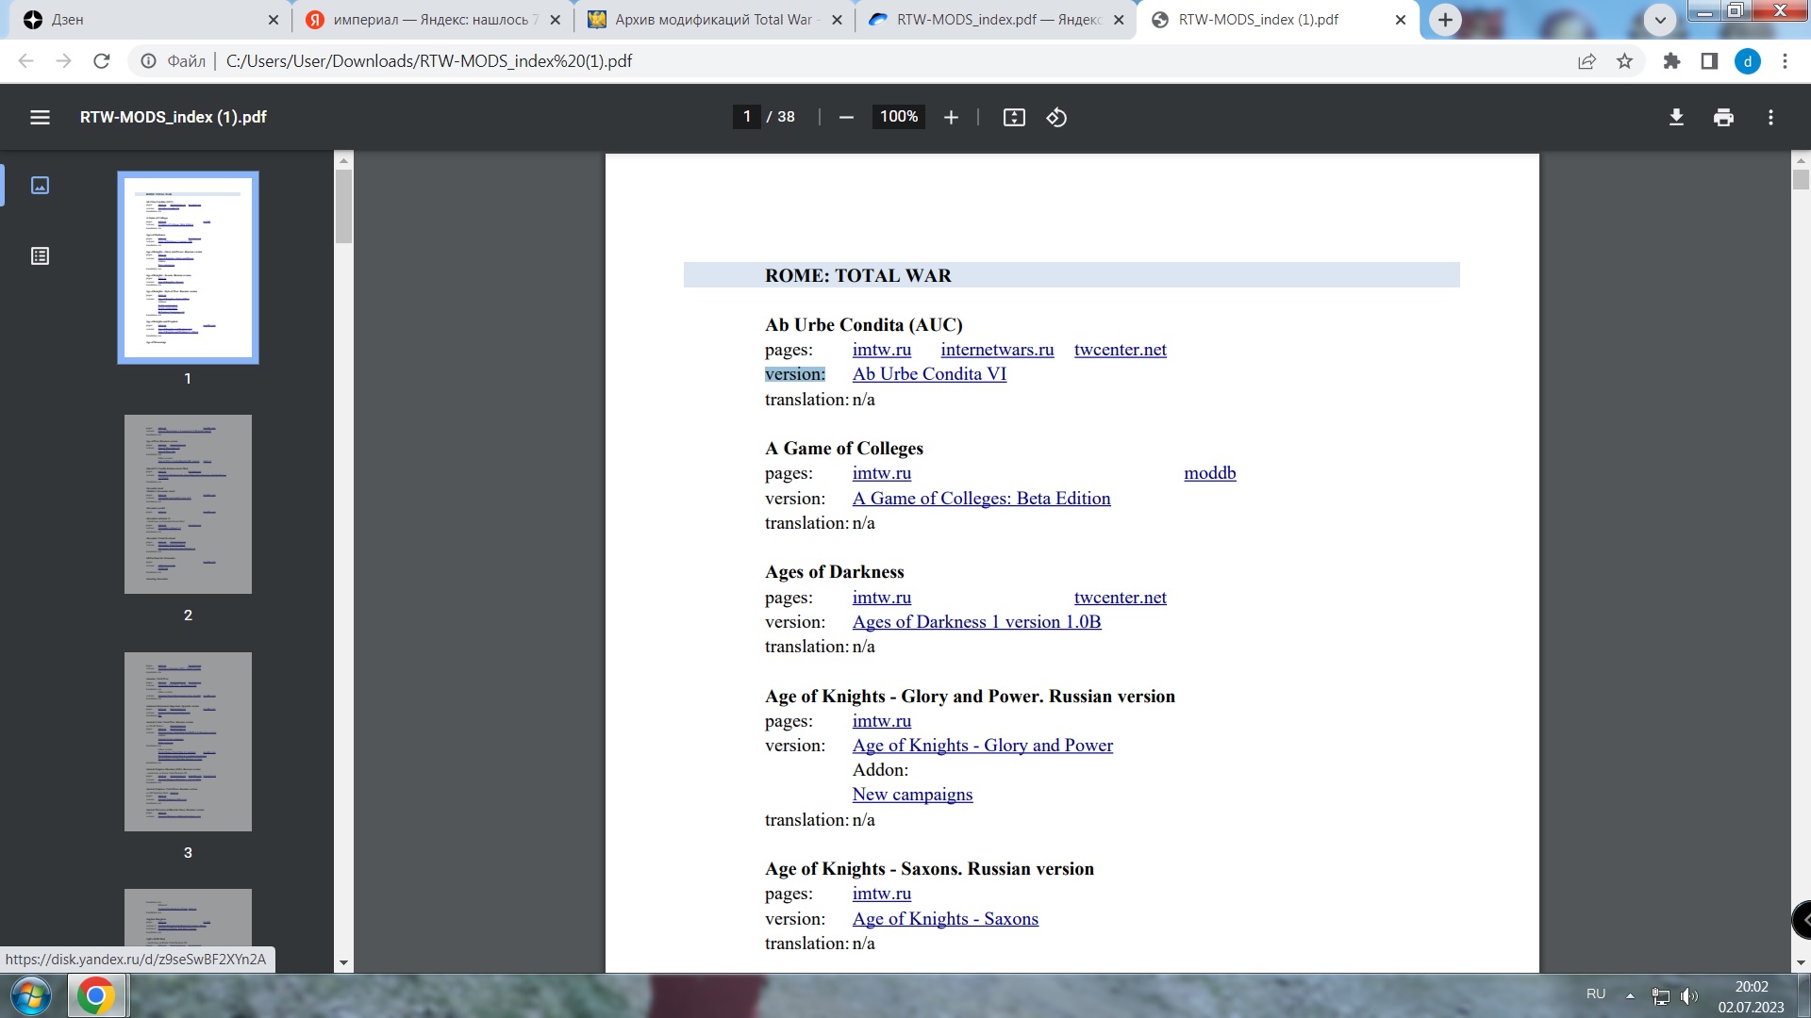Print the PDF document

click(1723, 117)
